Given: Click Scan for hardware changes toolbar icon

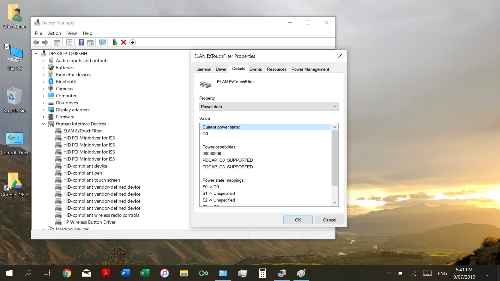Looking at the screenshot, I should tap(102, 42).
